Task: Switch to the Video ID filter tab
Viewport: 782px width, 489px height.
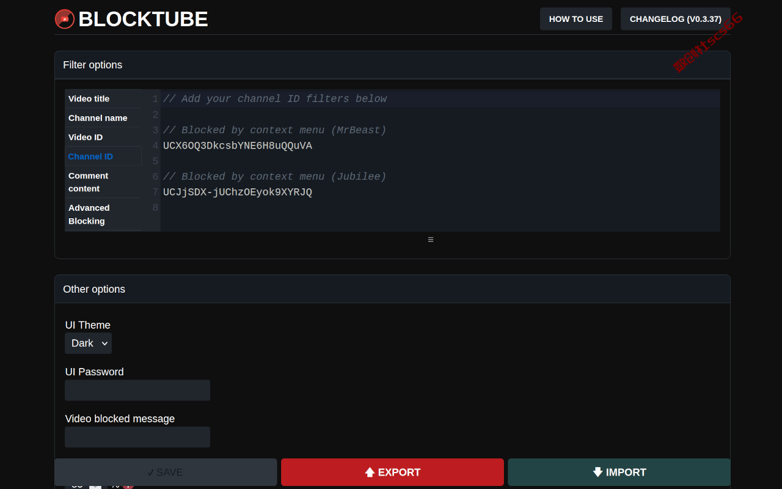Action: (x=103, y=137)
